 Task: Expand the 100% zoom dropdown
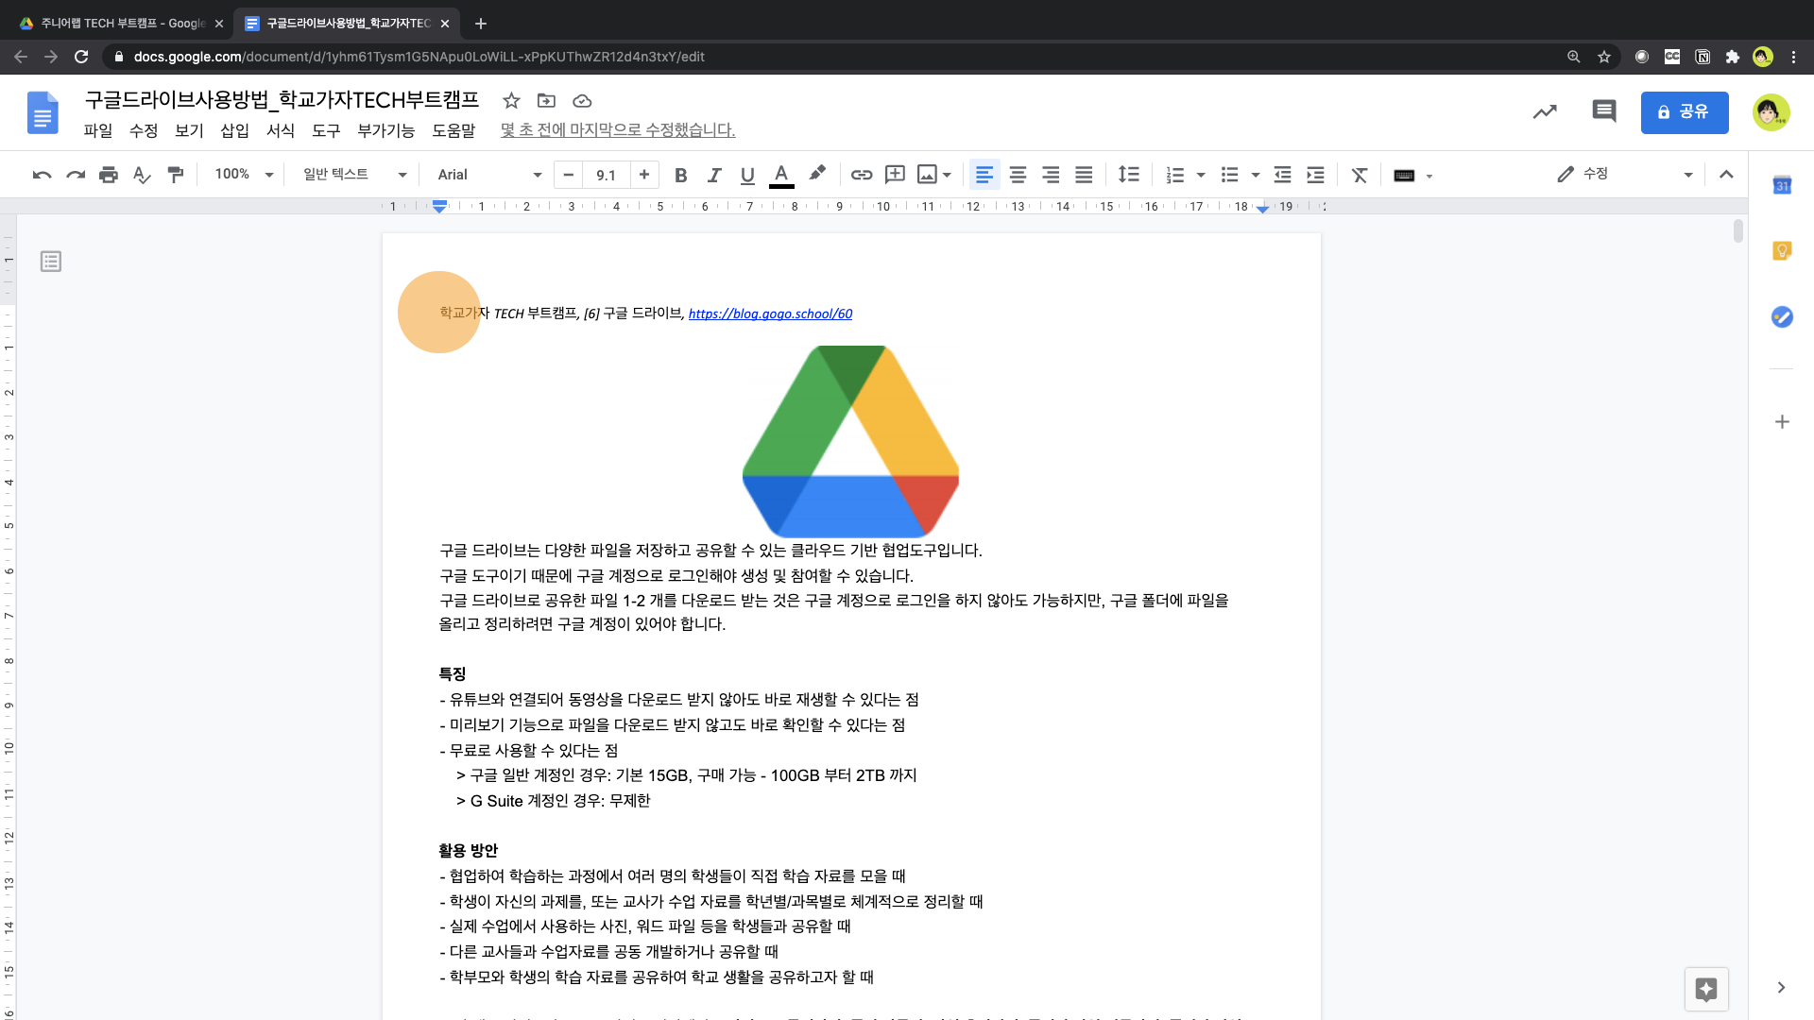(x=243, y=175)
